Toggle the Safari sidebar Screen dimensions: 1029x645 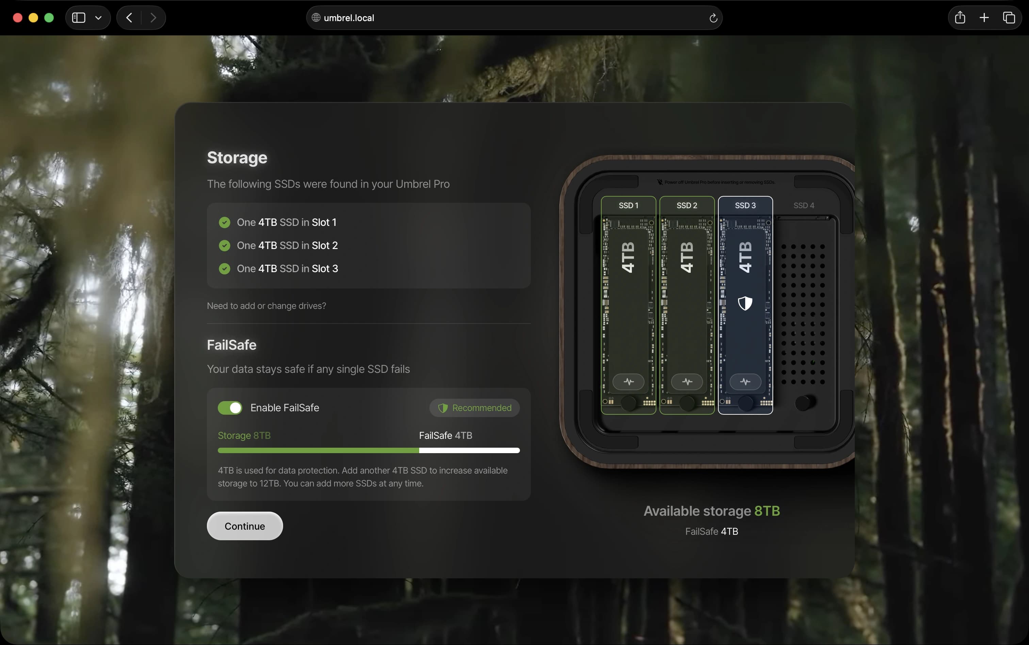coord(79,17)
